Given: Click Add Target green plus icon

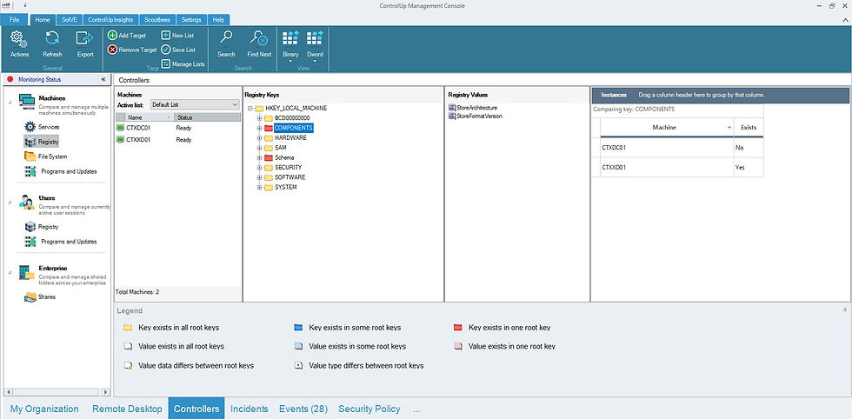Looking at the screenshot, I should (112, 36).
